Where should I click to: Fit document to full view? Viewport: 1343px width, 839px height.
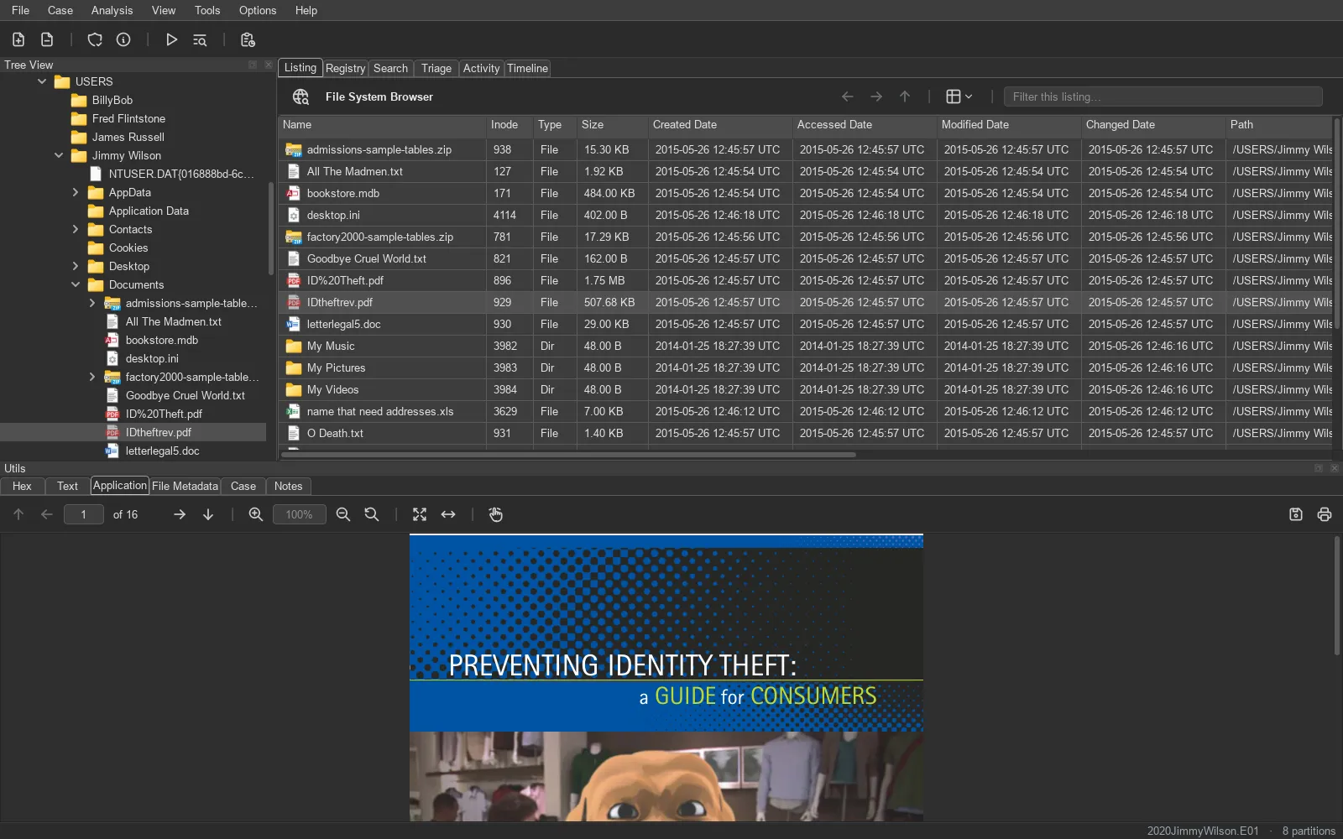coord(420,514)
